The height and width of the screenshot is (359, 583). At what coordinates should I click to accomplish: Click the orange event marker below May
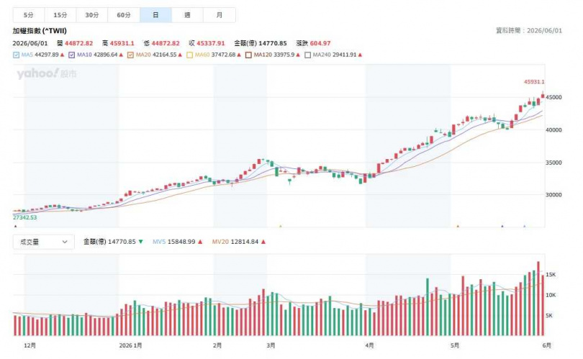[458, 226]
